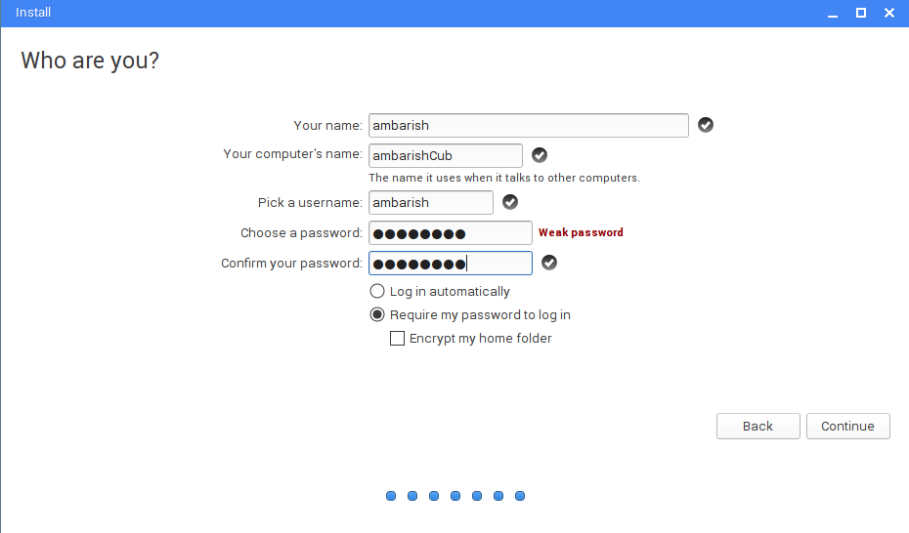Viewport: 909px width, 533px height.
Task: Click the checkmark beside computer's name field
Action: (540, 155)
